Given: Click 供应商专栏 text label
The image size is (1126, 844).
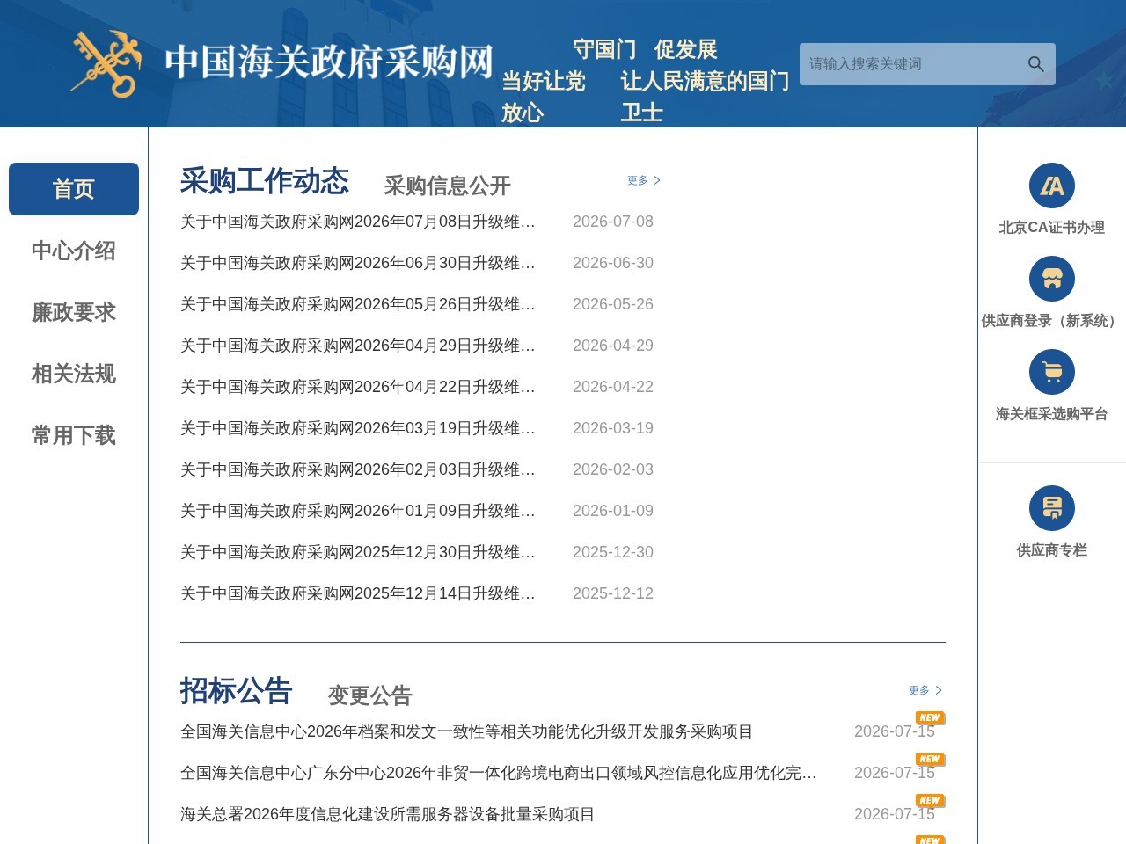Looking at the screenshot, I should [1052, 549].
